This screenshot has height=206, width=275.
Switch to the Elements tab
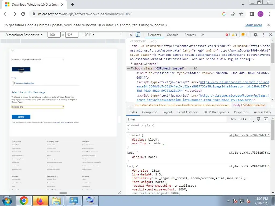point(154,35)
